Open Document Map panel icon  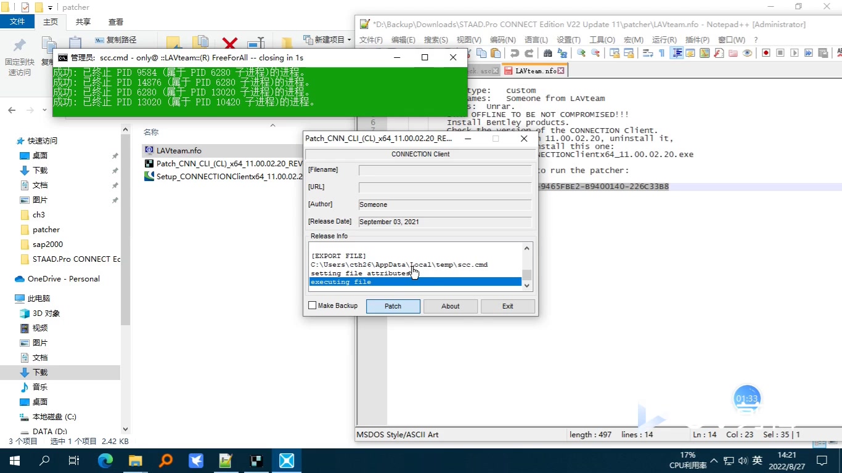(705, 53)
